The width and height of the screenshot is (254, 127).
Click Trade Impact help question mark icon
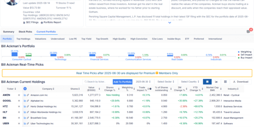[x=150, y=89]
